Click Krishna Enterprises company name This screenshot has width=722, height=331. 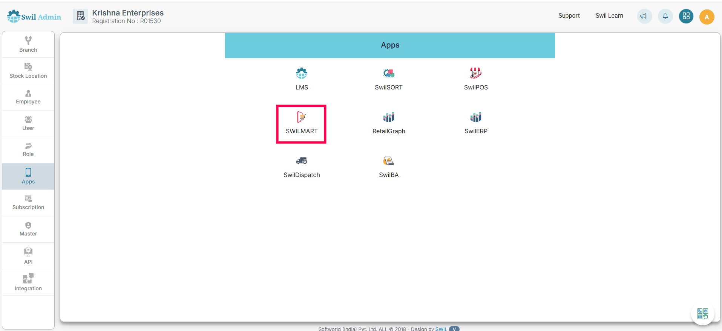pos(128,13)
